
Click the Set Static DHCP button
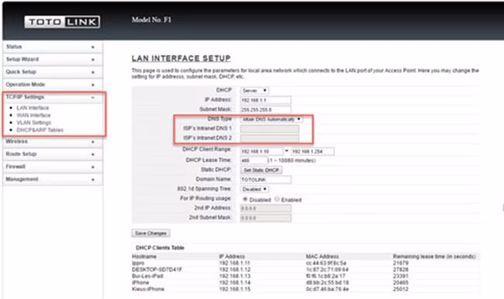(x=261, y=170)
